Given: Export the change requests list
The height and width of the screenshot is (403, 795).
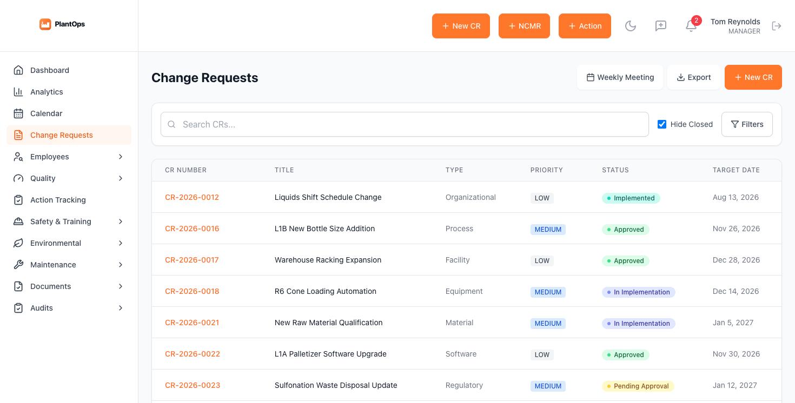Looking at the screenshot, I should tap(693, 77).
